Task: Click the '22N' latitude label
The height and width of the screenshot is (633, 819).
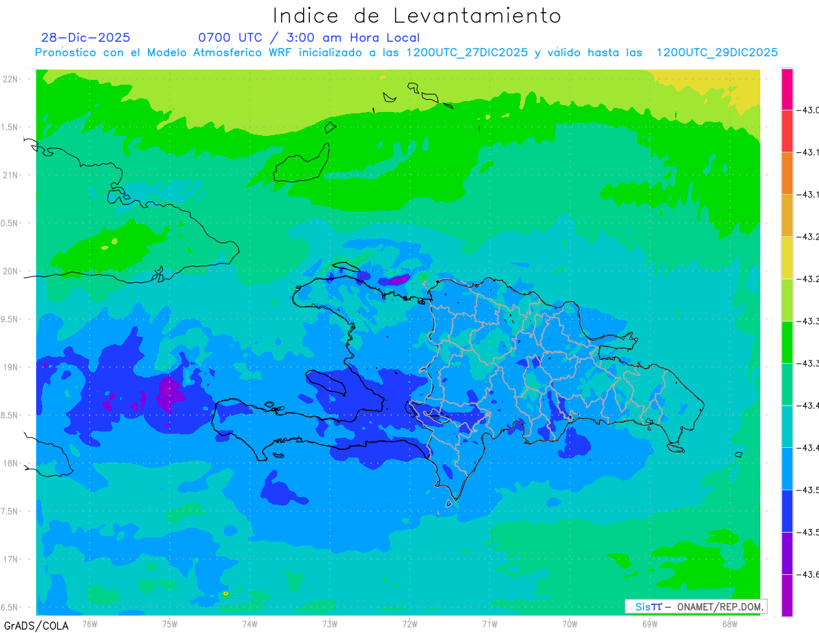Action: coord(12,79)
